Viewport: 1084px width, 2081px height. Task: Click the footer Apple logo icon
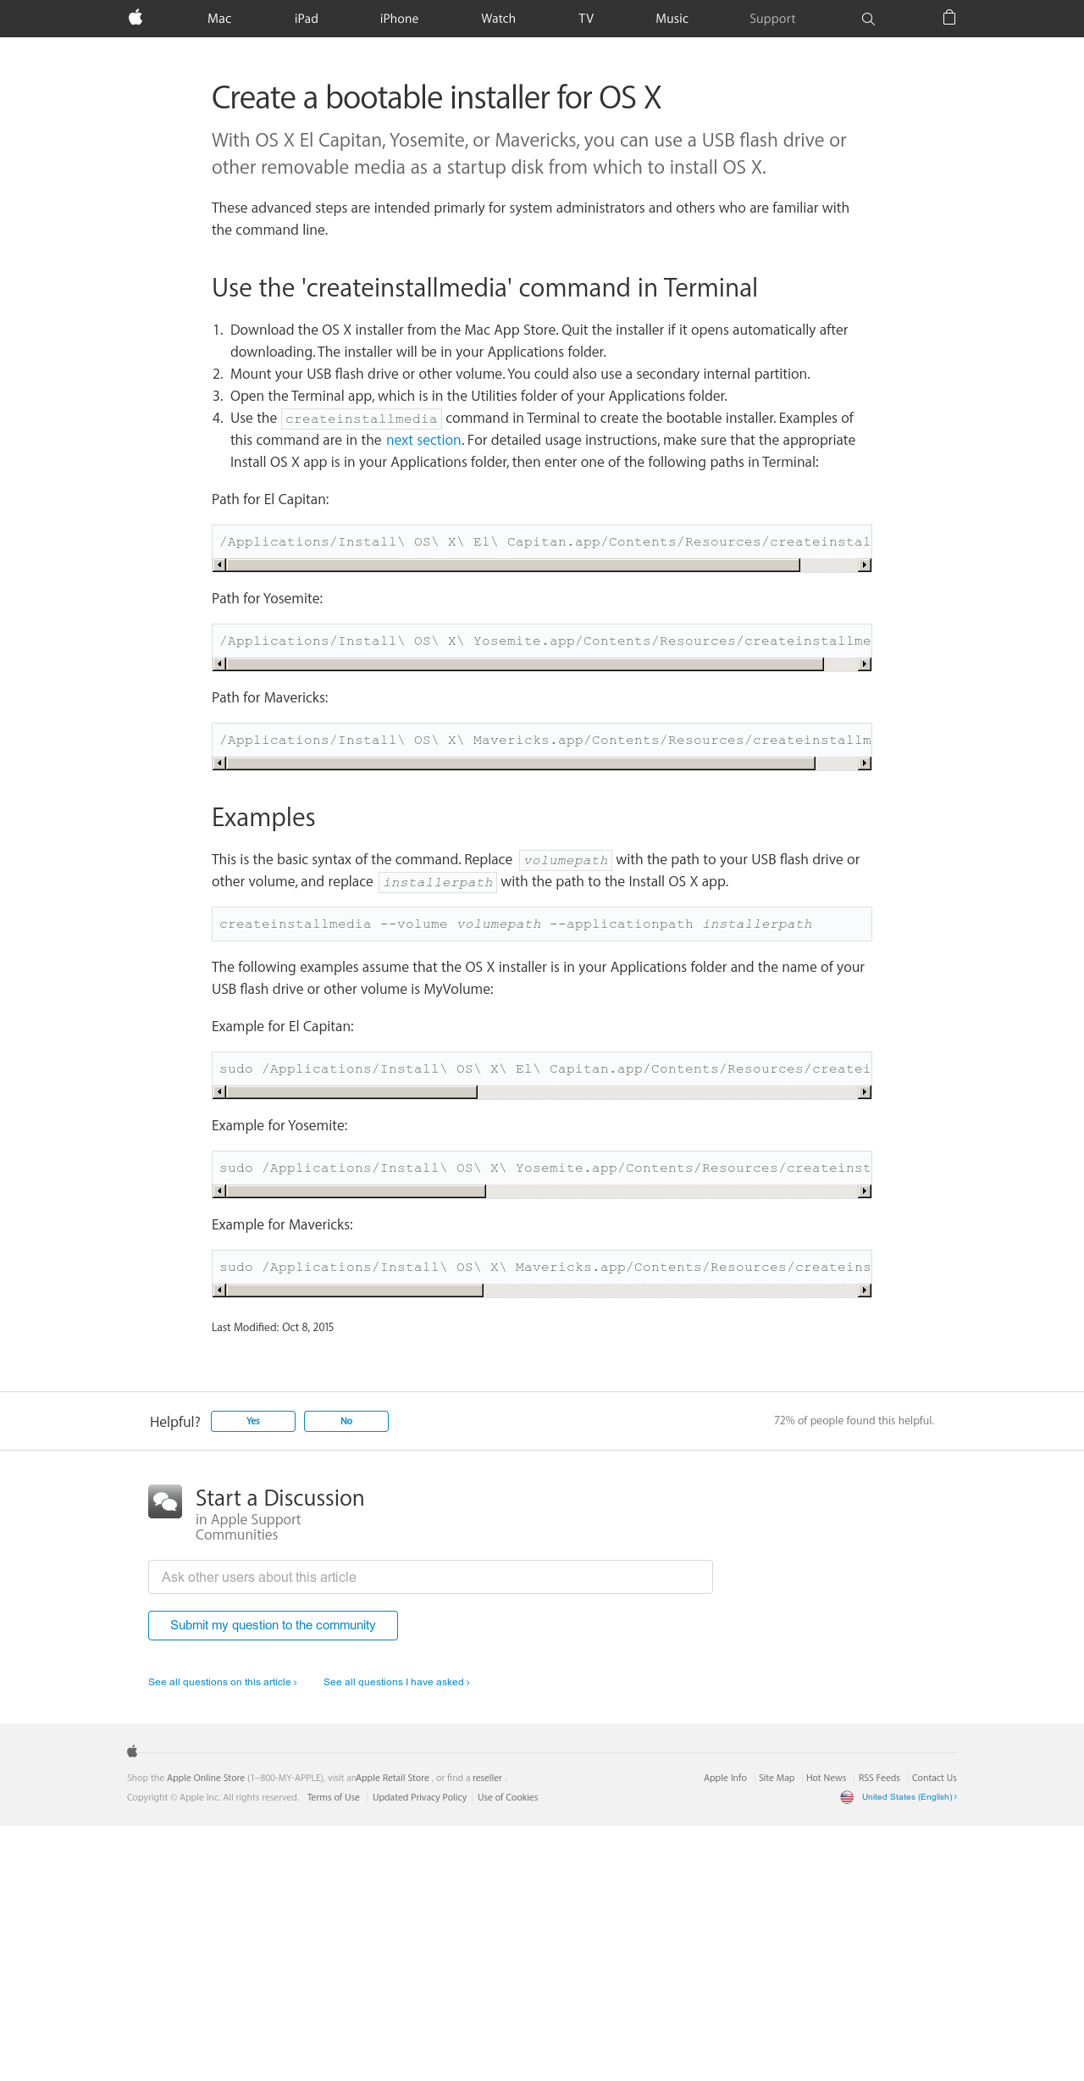point(132,1751)
